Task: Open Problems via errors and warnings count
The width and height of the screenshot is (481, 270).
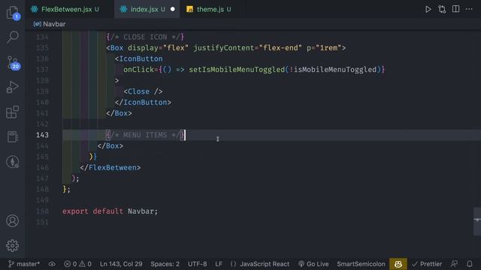Action: pyautogui.click(x=77, y=264)
